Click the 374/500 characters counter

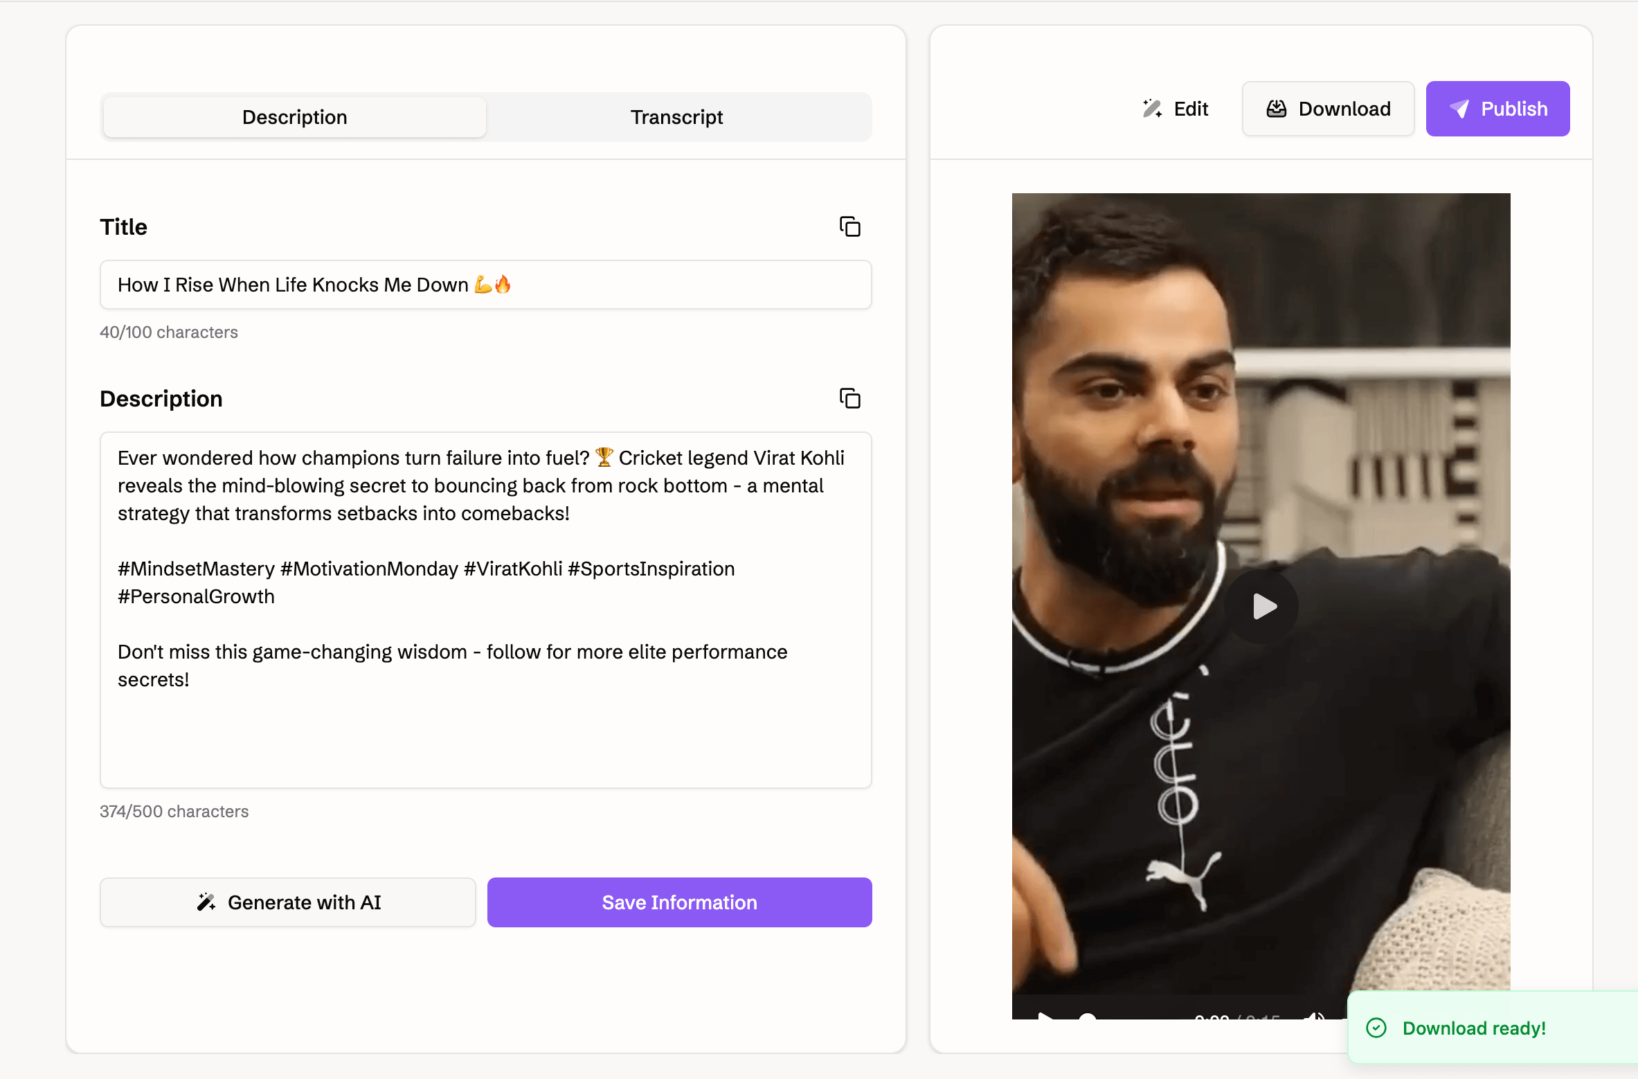point(174,812)
